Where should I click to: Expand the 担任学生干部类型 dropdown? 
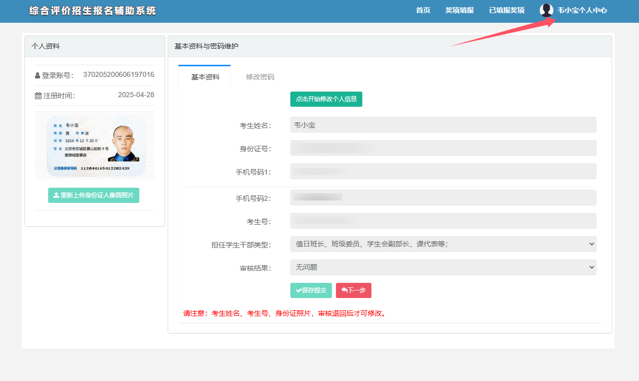click(x=443, y=244)
